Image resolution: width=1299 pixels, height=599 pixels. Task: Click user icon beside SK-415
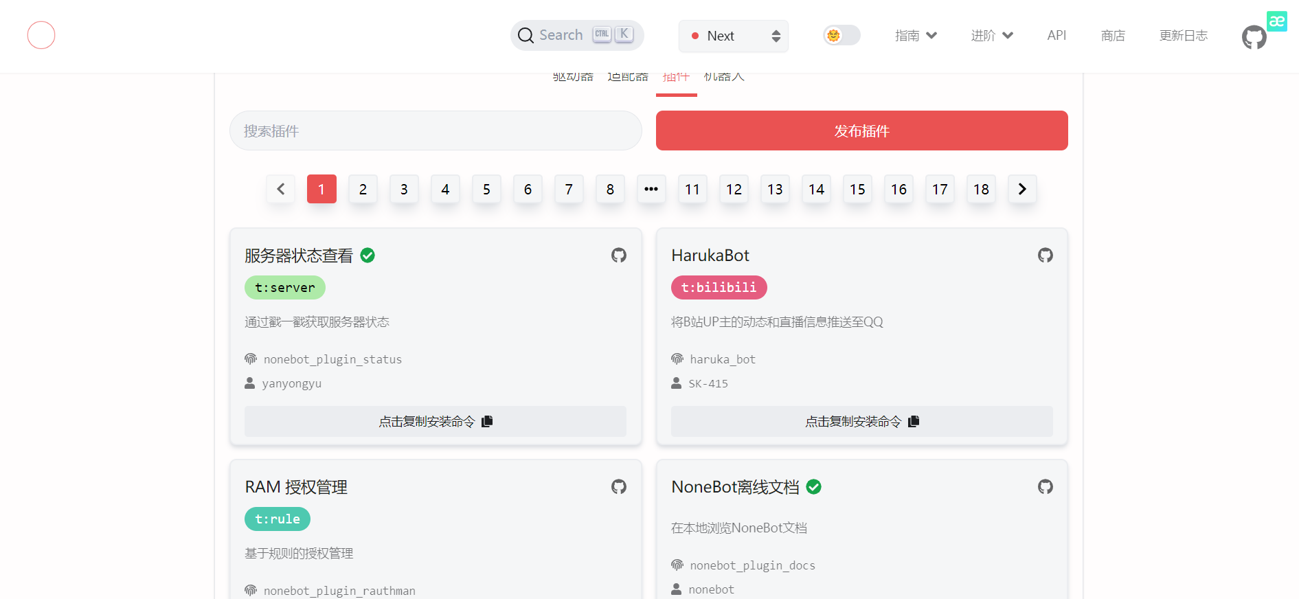click(x=676, y=383)
